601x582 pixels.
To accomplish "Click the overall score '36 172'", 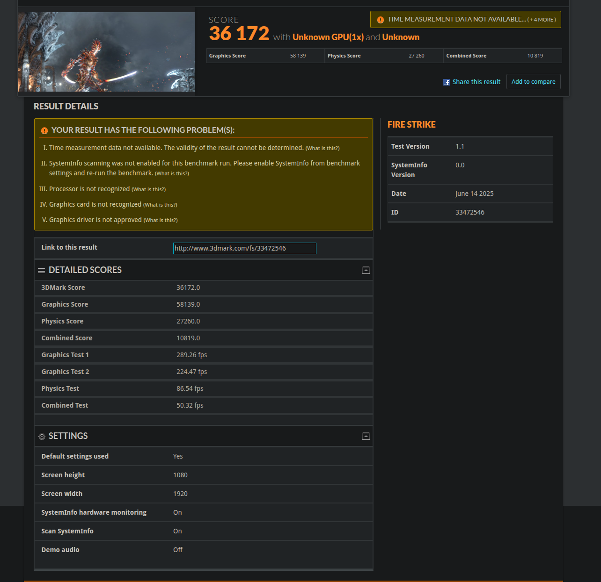I will pos(239,34).
